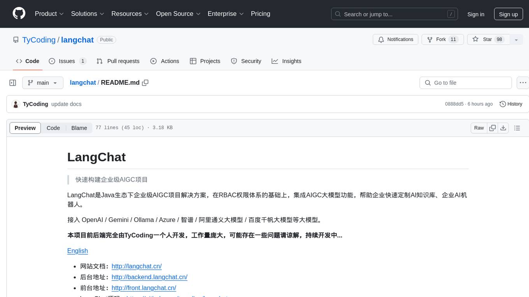This screenshot has width=529, height=297.
Task: Sign in to GitHub
Action: 476,14
